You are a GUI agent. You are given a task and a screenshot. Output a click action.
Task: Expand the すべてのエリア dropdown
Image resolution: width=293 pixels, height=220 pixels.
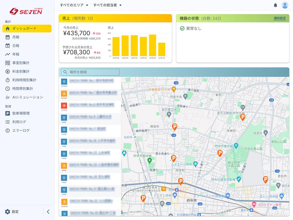[74, 5]
